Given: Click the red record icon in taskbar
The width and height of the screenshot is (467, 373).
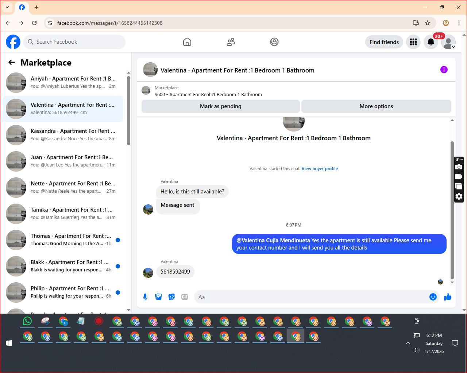Looking at the screenshot, I should point(99,321).
